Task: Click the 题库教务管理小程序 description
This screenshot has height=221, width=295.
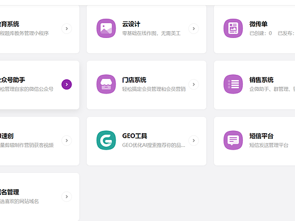Action: [24, 33]
